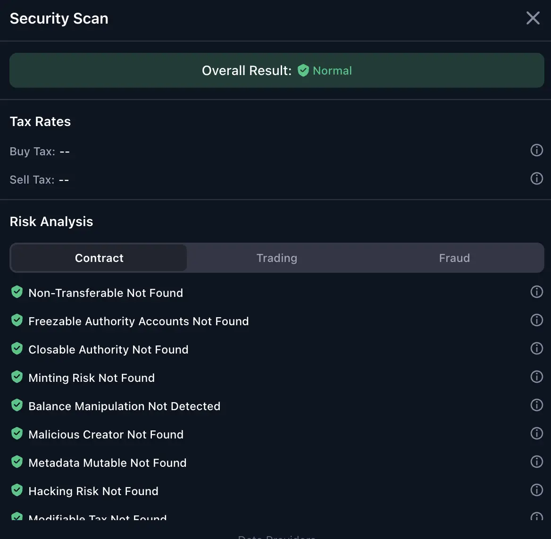Screen dimensions: 551x539
Task: Show info for Hacking Risk Not Found
Action: pyautogui.click(x=536, y=490)
